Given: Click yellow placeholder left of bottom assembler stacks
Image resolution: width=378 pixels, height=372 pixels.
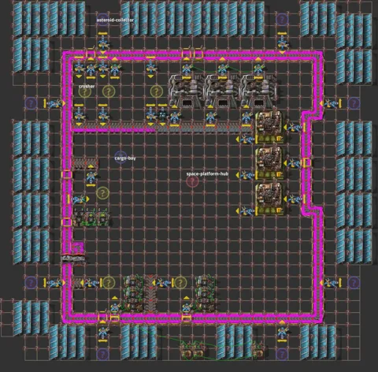Looking at the screenshot, I should pos(109,283).
